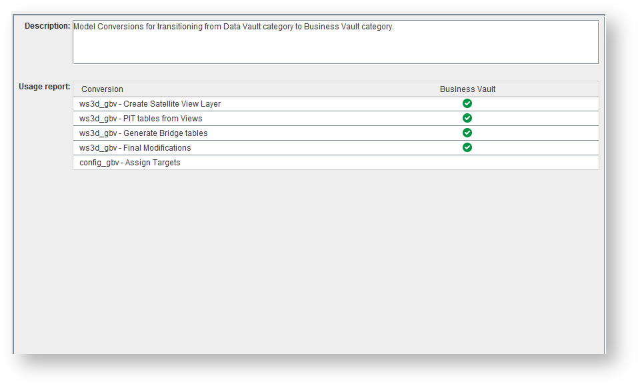The width and height of the screenshot is (638, 386).
Task: Click empty Business Vault cell for Assign Targets
Action: click(467, 163)
